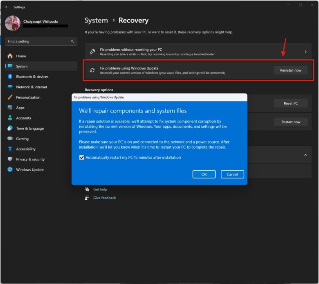Image resolution: width=319 pixels, height=284 pixels.
Task: Click the Personalization paintbrush icon
Action: [x=10, y=97]
